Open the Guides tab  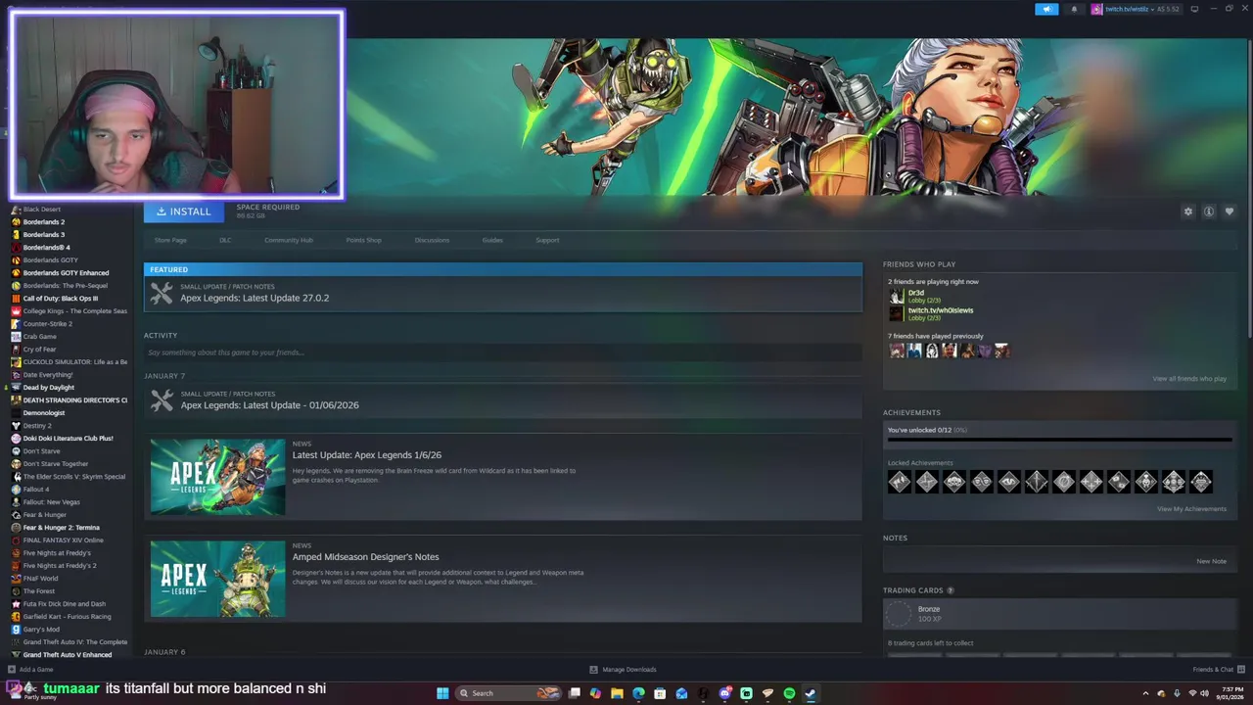[x=492, y=240]
